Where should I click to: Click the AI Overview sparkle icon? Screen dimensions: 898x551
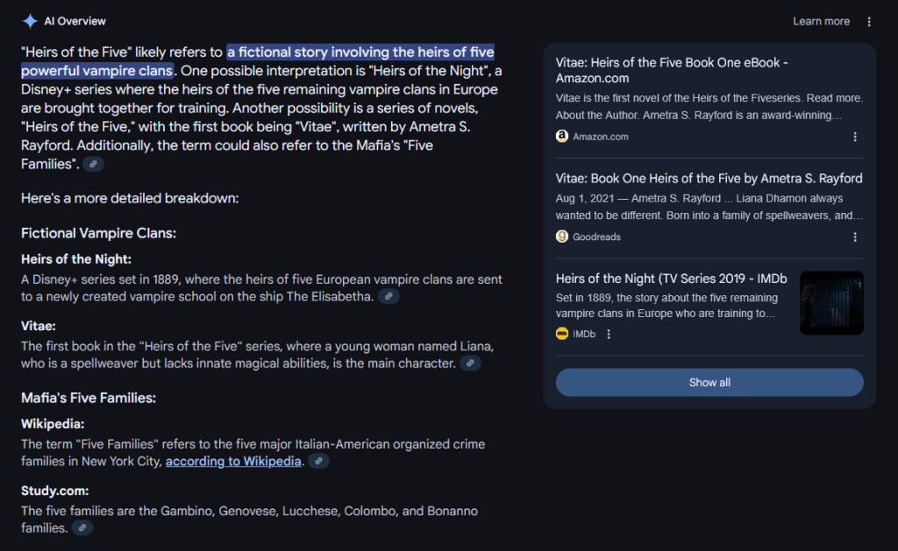[30, 21]
